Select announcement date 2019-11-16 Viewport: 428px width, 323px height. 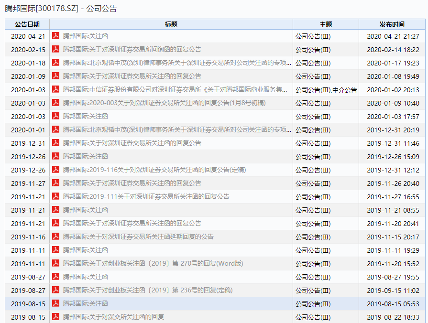28,237
